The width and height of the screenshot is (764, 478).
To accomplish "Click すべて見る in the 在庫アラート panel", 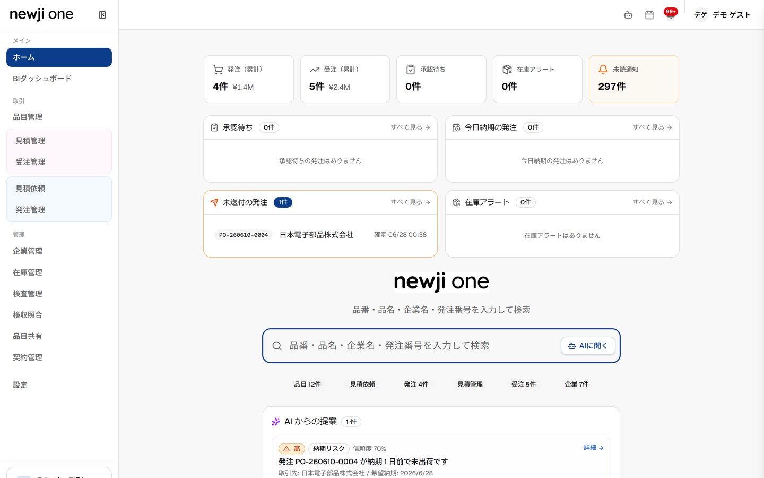I will click(653, 202).
